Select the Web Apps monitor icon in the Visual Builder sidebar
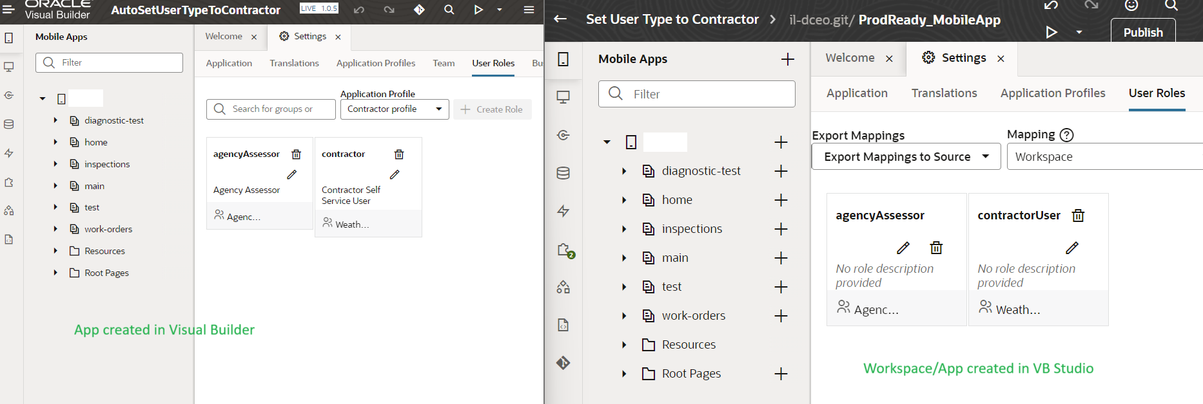Screen dimensions: 1203x404 (x=9, y=67)
